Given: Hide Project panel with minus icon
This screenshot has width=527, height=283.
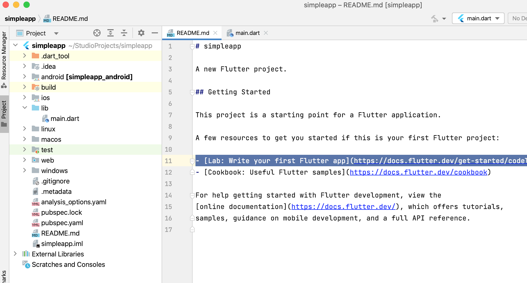Looking at the screenshot, I should (x=155, y=33).
